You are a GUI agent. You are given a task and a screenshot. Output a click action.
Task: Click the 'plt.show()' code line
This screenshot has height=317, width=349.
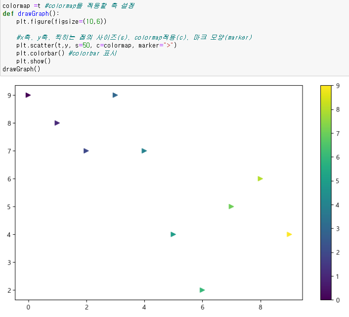(x=34, y=61)
